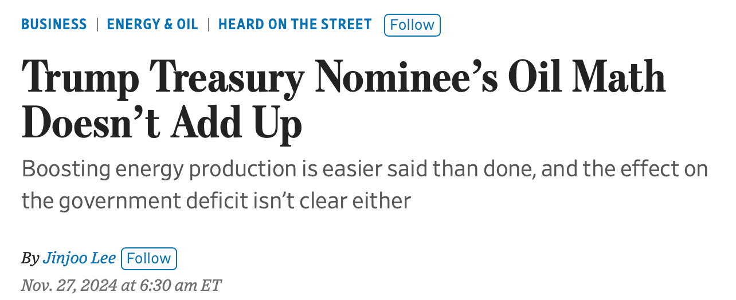This screenshot has width=736, height=300.
Task: Open the Heard on the Street column
Action: point(295,25)
